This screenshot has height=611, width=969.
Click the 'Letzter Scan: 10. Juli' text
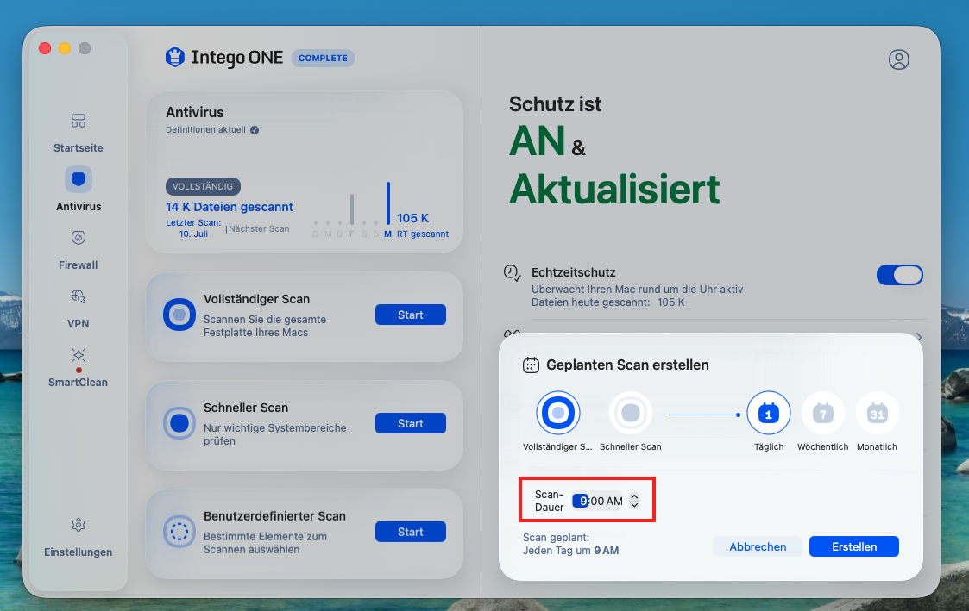(192, 228)
